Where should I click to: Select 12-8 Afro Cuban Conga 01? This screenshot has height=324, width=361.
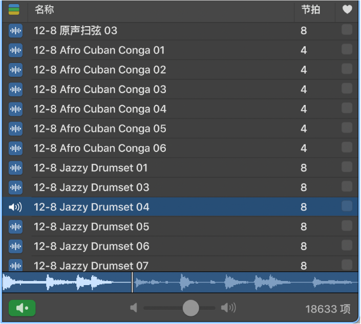(x=99, y=50)
